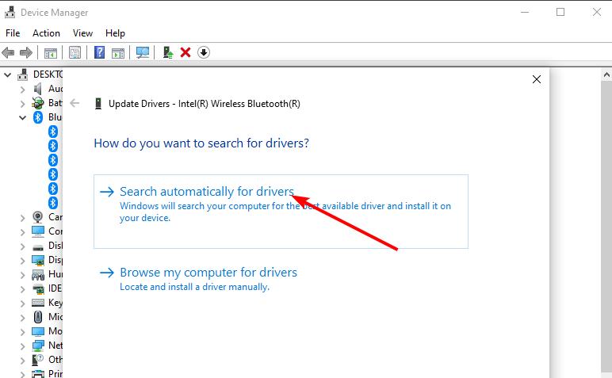This screenshot has height=378, width=612.
Task: Select the Audio speaker icon in tree
Action: point(38,89)
